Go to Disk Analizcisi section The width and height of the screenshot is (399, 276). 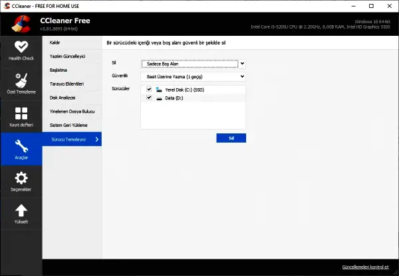64,98
